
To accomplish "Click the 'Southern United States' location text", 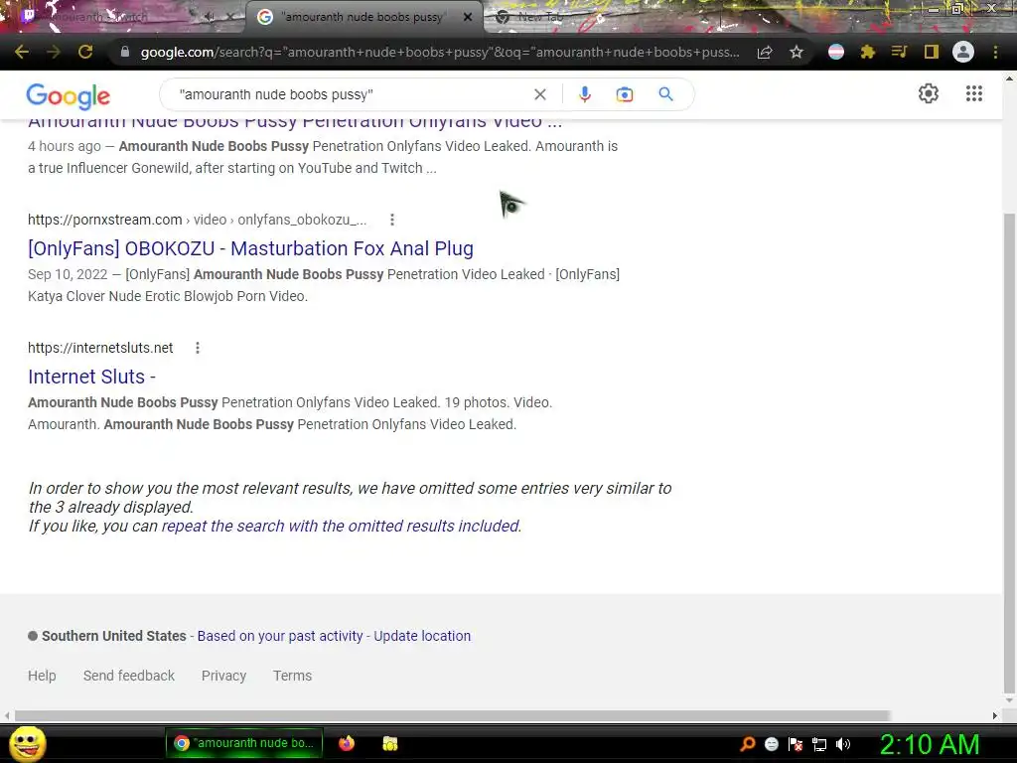I will point(113,637).
